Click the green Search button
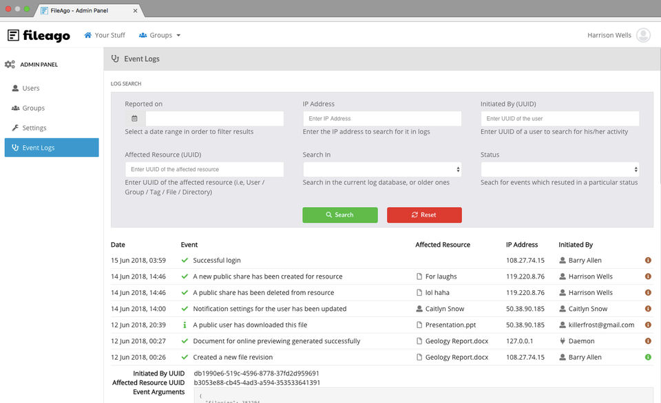 [x=339, y=215]
